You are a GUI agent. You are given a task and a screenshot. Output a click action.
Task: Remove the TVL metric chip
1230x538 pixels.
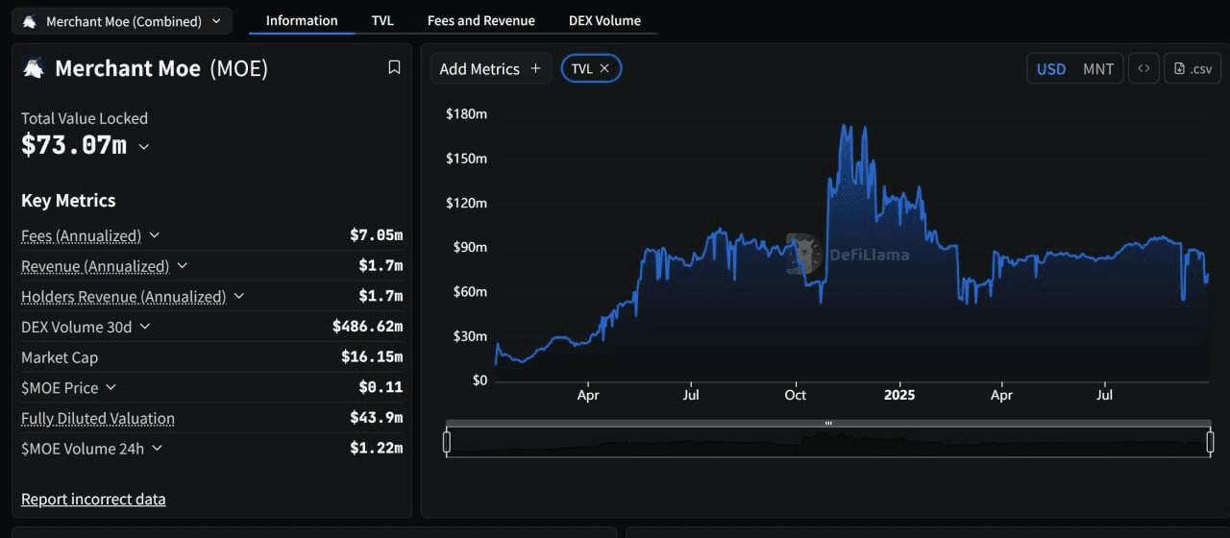point(604,68)
